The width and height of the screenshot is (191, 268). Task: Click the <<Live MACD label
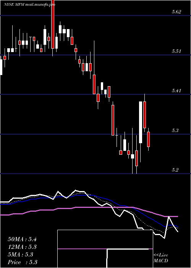161,258
